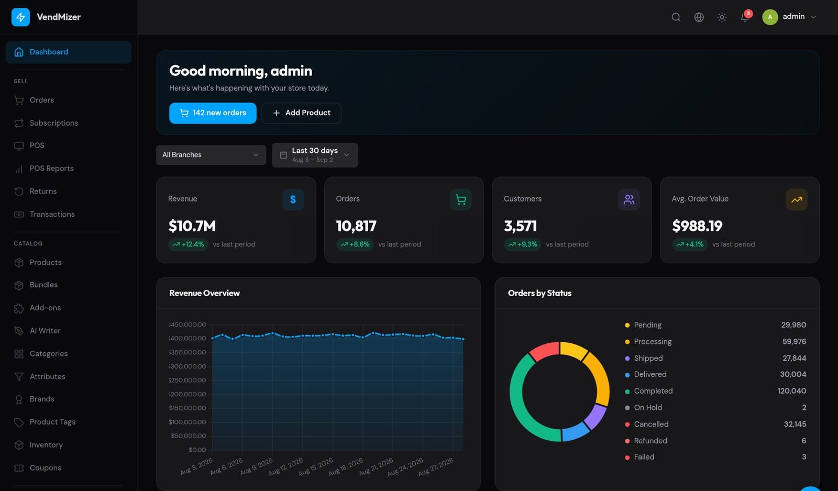Viewport: 838px width, 491px height.
Task: Click the 3,571 customers value
Action: coord(521,226)
